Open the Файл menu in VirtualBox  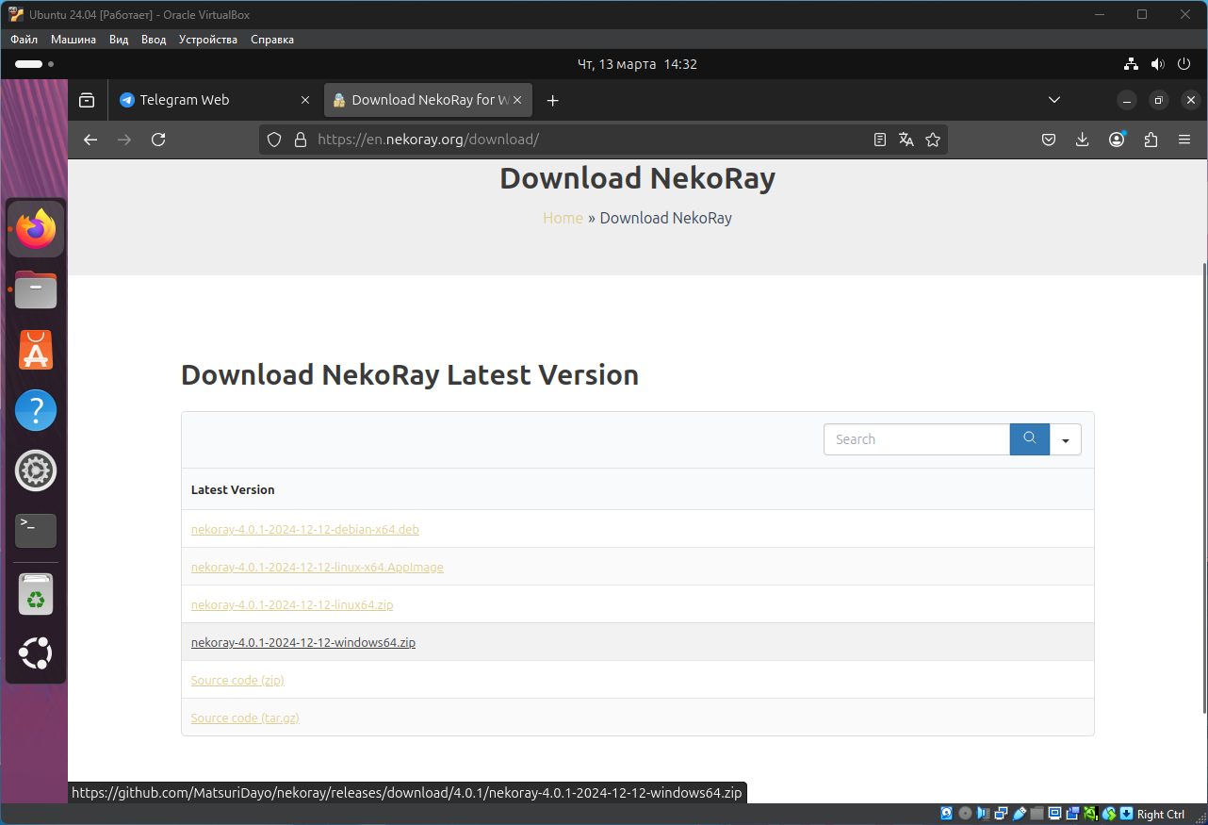(x=24, y=40)
